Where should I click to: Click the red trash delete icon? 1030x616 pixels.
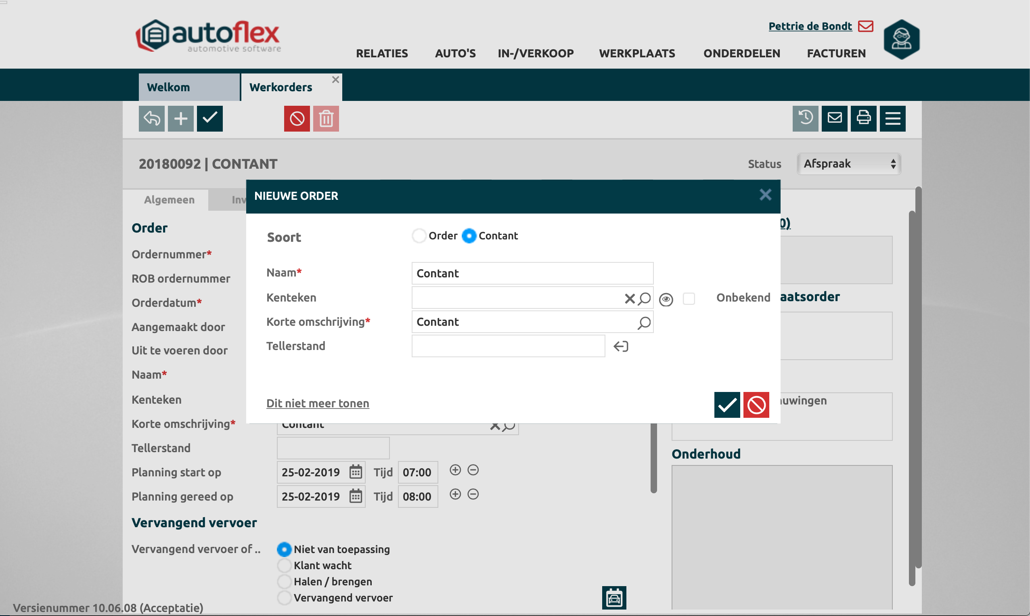pyautogui.click(x=326, y=119)
